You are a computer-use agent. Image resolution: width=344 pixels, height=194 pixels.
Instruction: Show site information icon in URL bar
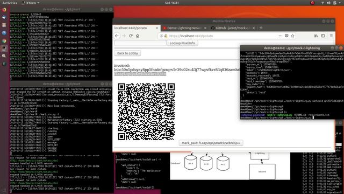click(161, 36)
